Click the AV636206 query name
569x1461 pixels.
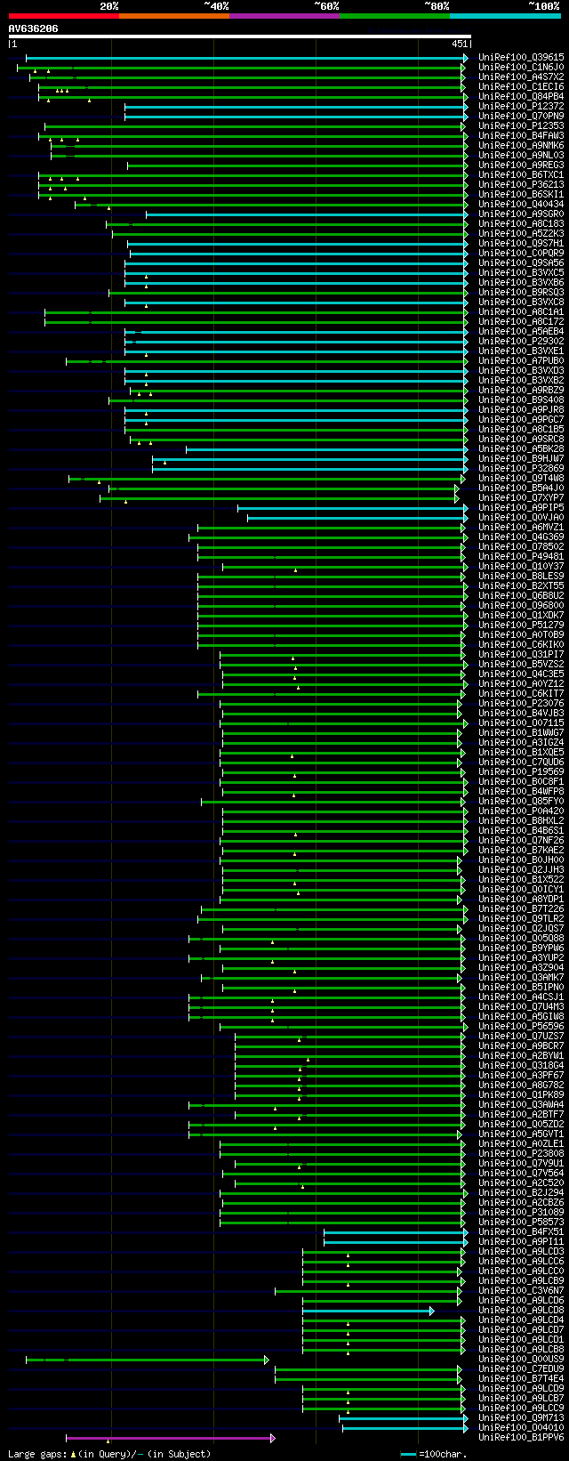point(33,28)
